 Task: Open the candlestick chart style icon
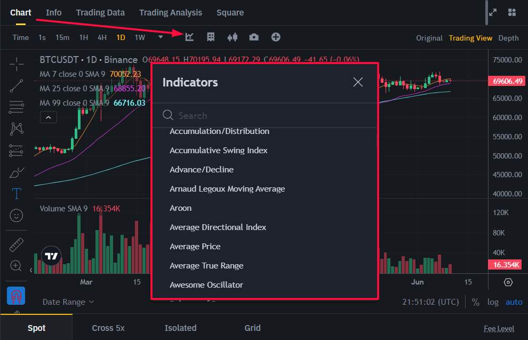tap(233, 37)
